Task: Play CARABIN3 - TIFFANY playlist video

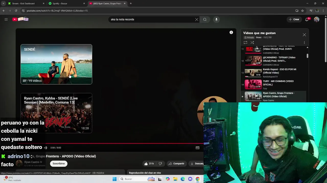Action: tap(274, 61)
